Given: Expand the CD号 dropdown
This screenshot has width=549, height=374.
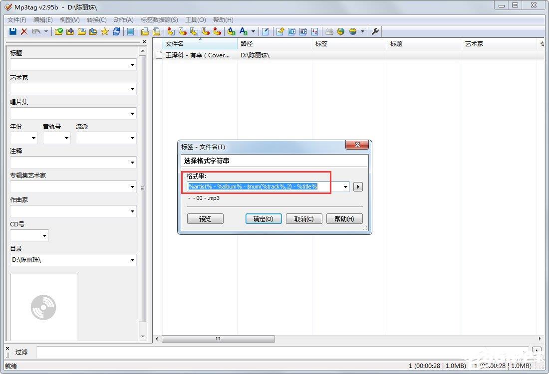Looking at the screenshot, I should [x=44, y=236].
